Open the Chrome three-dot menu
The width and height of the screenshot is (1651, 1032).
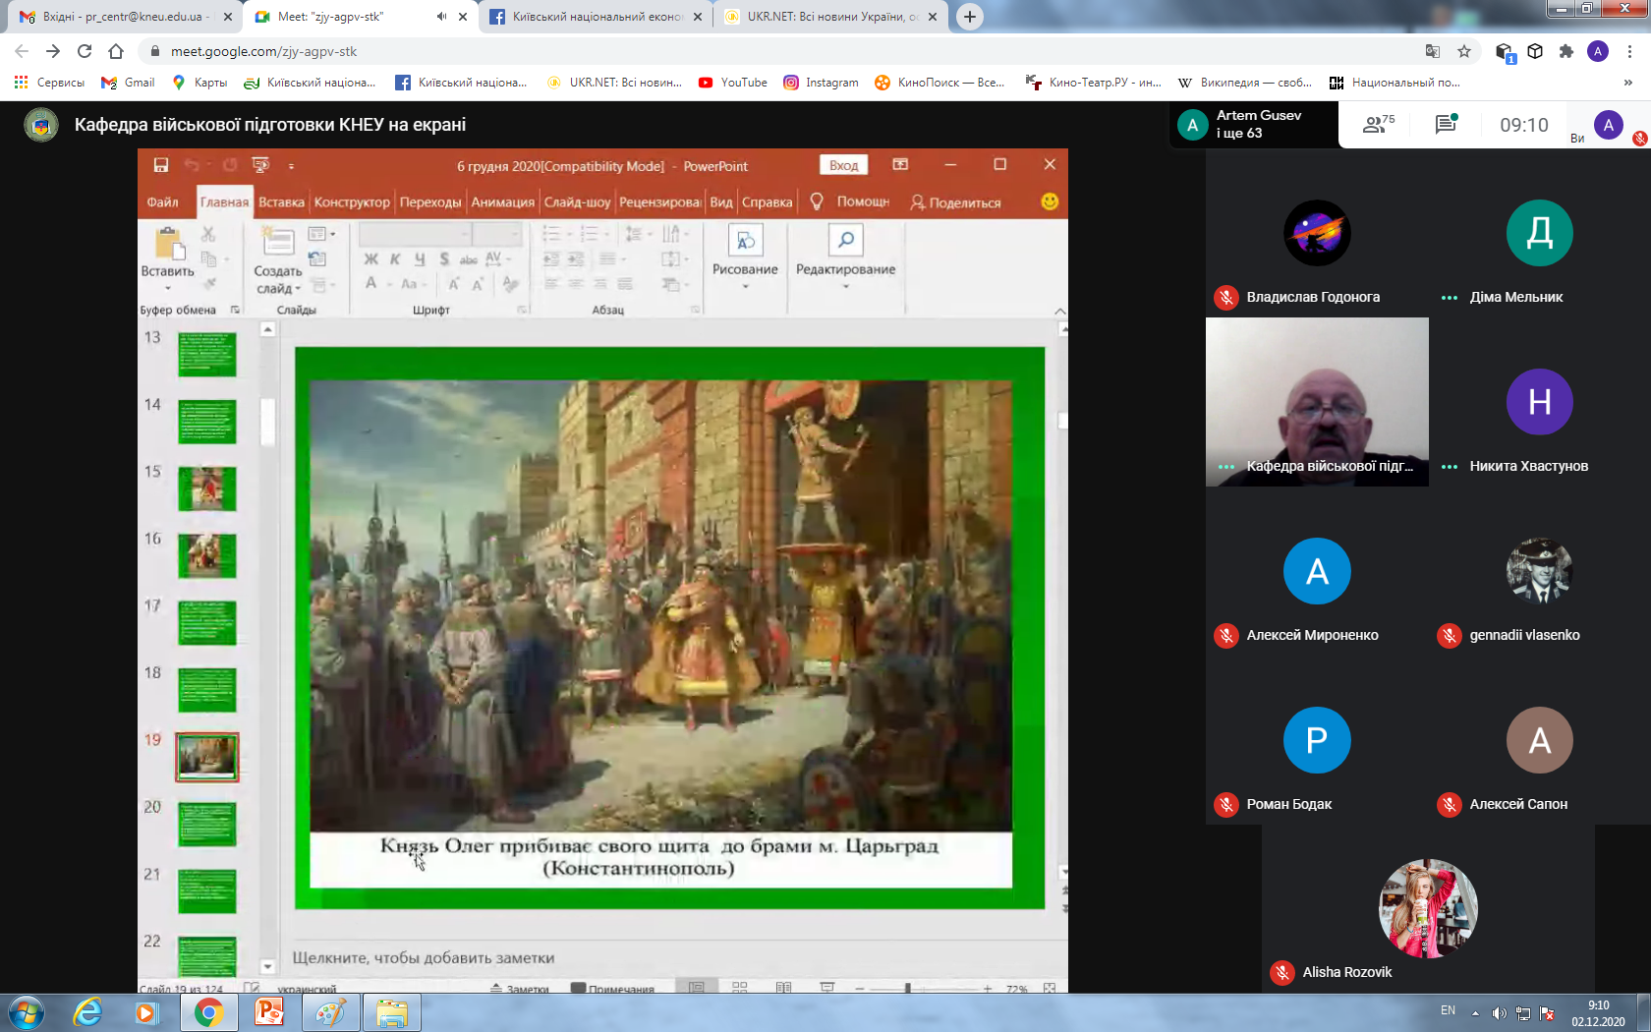tap(1629, 51)
